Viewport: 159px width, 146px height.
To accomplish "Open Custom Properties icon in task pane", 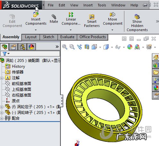I will [156, 96].
